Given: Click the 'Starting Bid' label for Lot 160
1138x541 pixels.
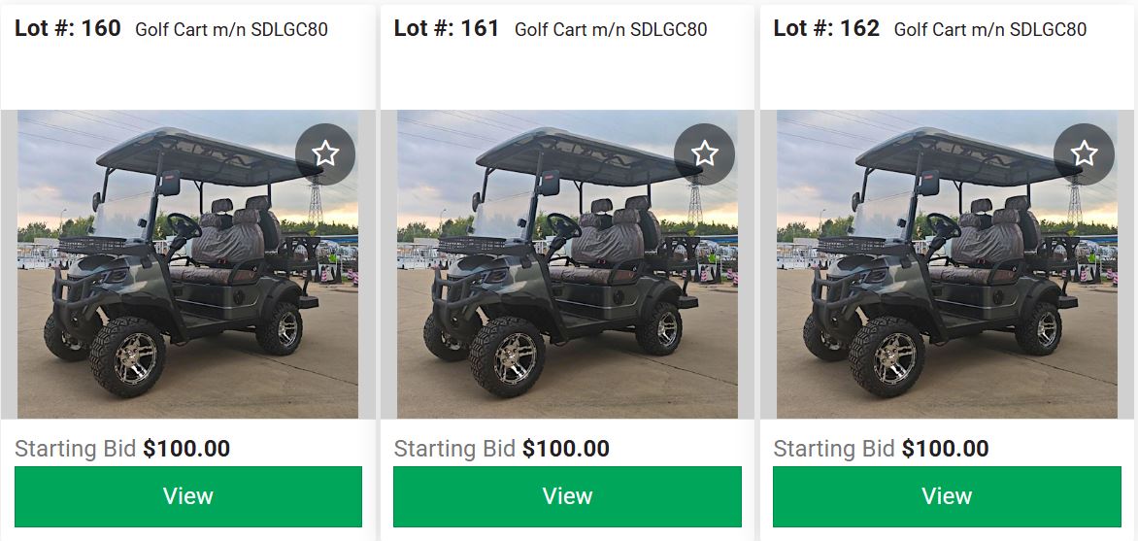Looking at the screenshot, I should (76, 449).
